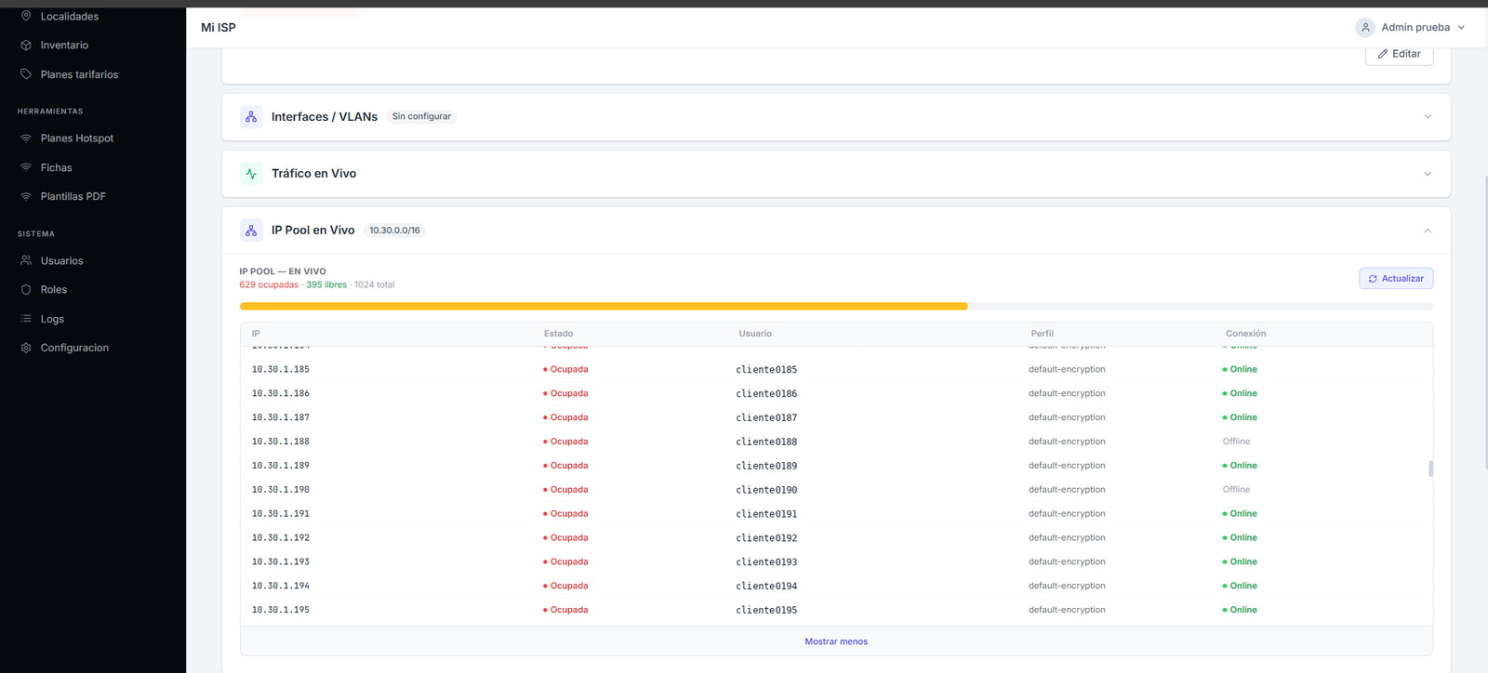
Task: Click the Inventario box icon
Action: tap(26, 45)
